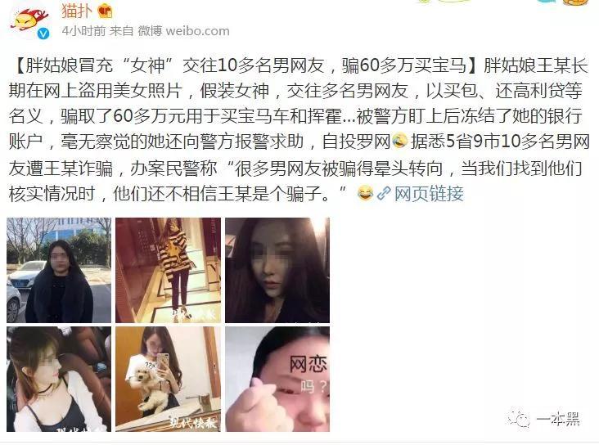Open the 网恋吗 meme image
The width and height of the screenshot is (599, 445).
[277, 380]
